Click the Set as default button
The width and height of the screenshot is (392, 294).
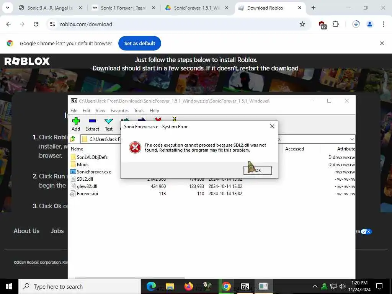click(140, 43)
